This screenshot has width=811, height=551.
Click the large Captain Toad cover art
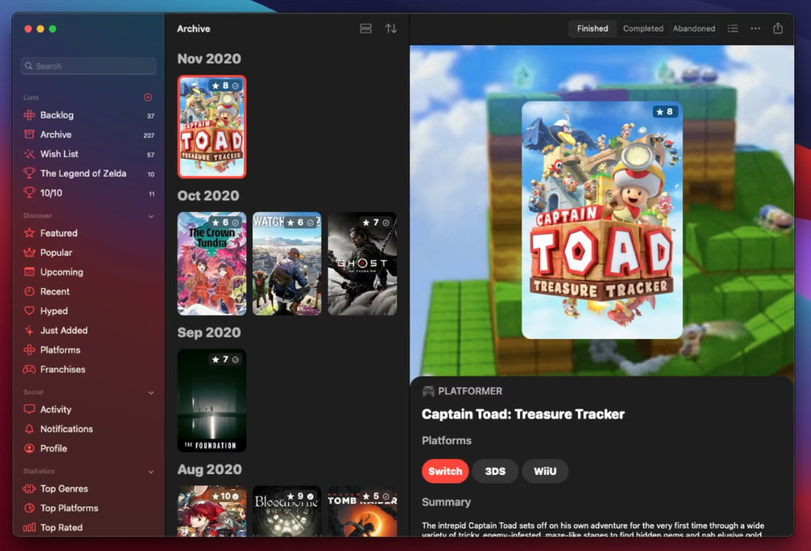point(602,220)
